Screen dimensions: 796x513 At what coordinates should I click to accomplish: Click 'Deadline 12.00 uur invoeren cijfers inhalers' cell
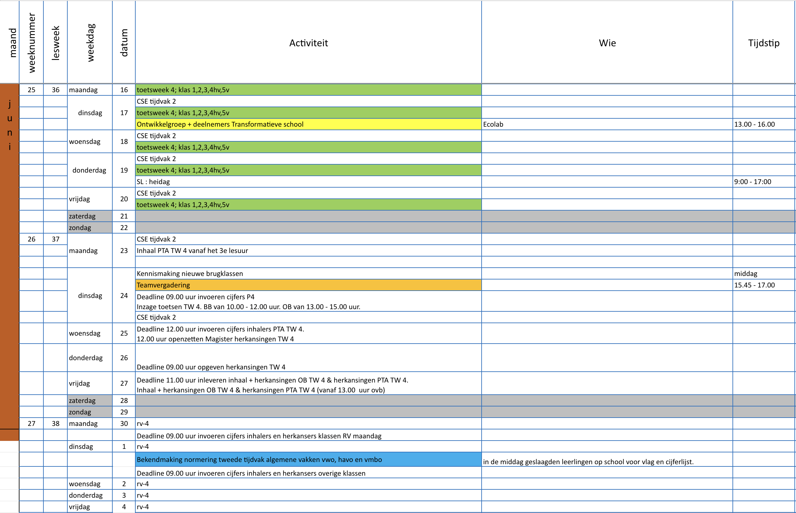(308, 333)
